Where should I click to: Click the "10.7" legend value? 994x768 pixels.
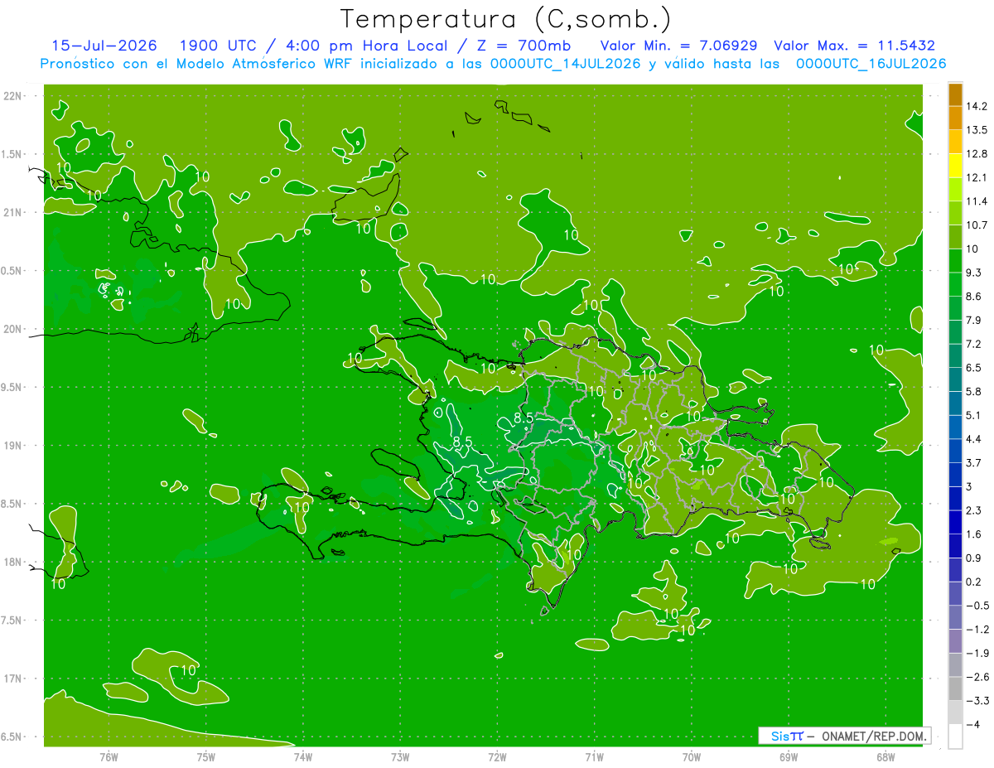pyautogui.click(x=977, y=225)
